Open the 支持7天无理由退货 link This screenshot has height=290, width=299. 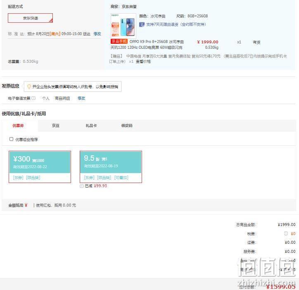176,24
